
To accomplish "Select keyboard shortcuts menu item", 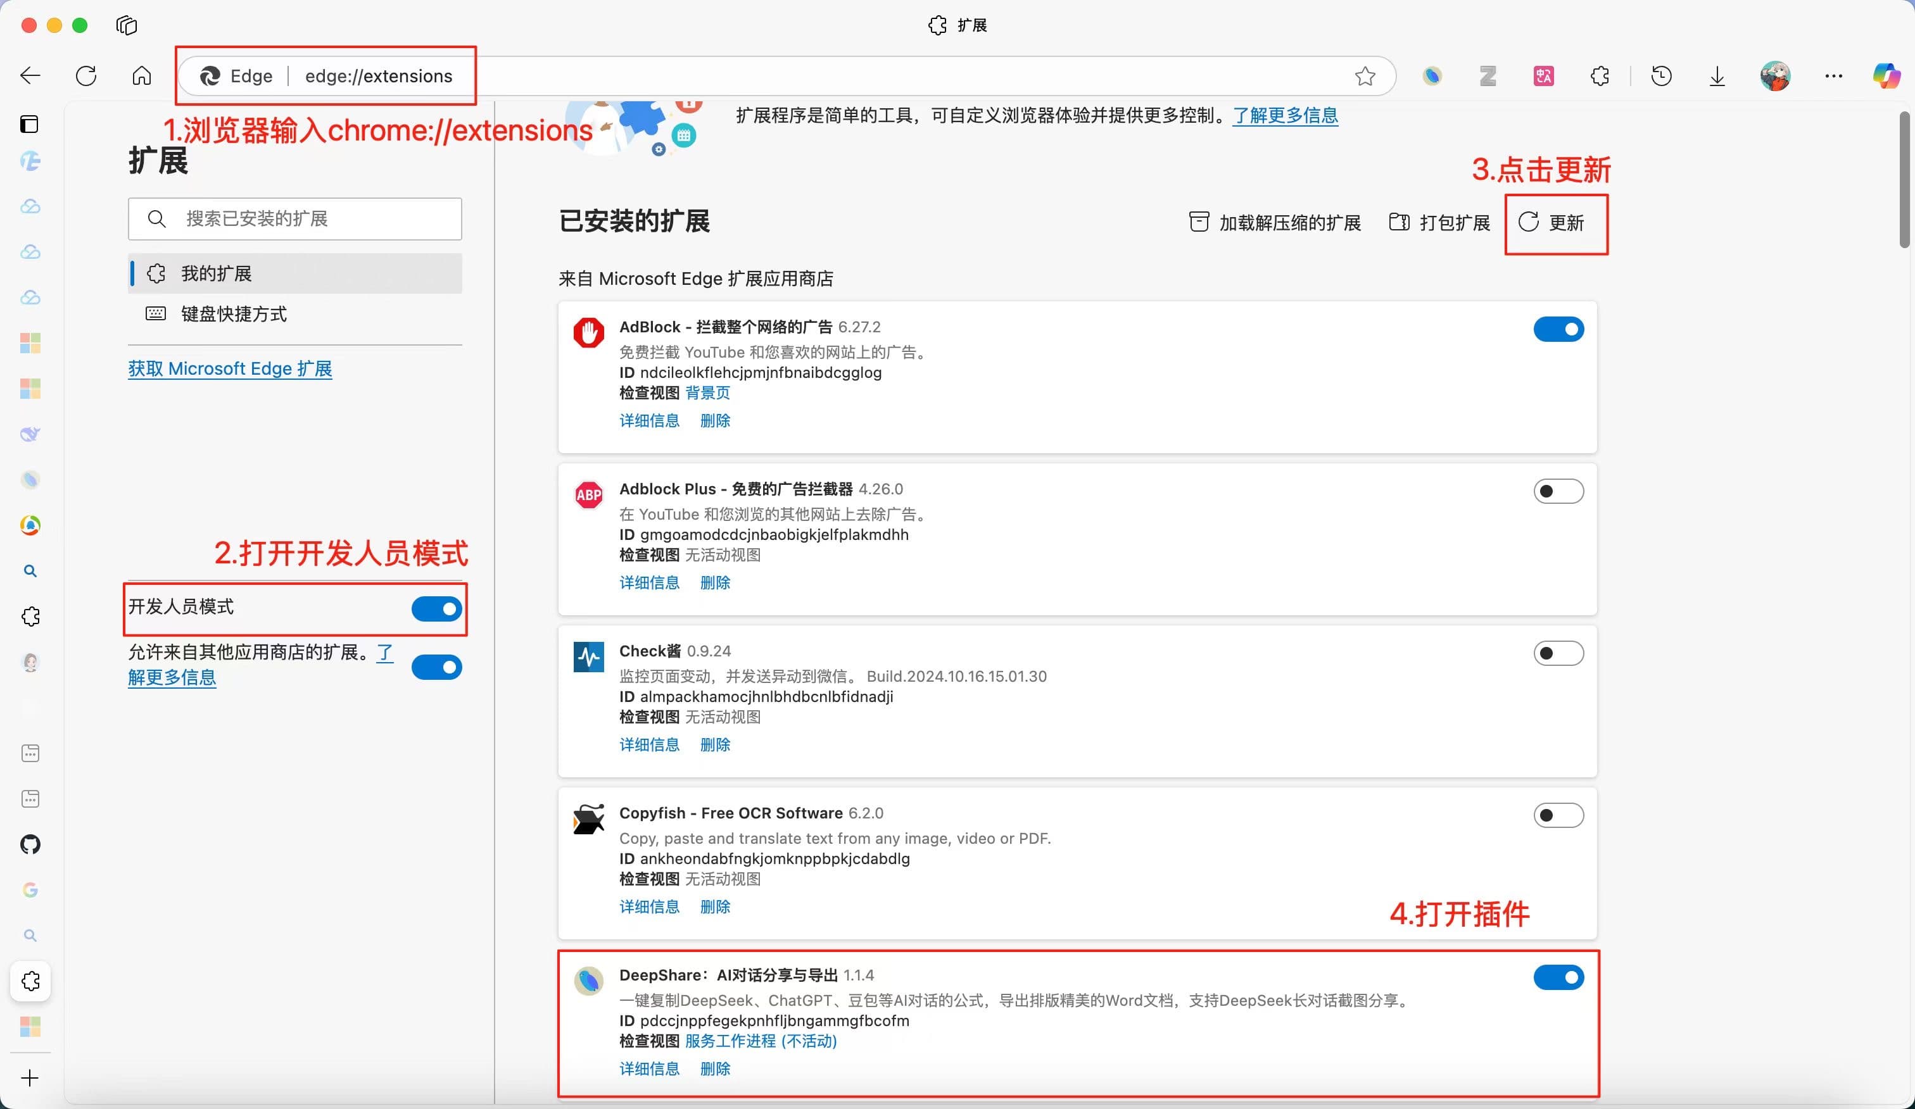I will [233, 314].
